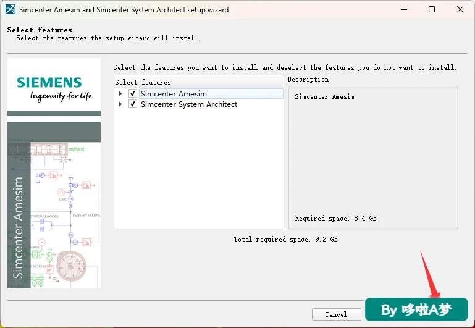Minimize the setup wizard window
The image size is (475, 328).
[404, 10]
